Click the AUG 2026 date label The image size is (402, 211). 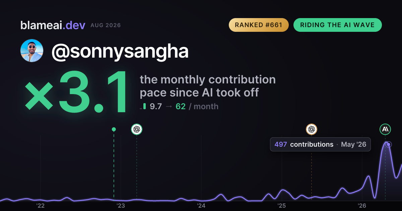[106, 25]
